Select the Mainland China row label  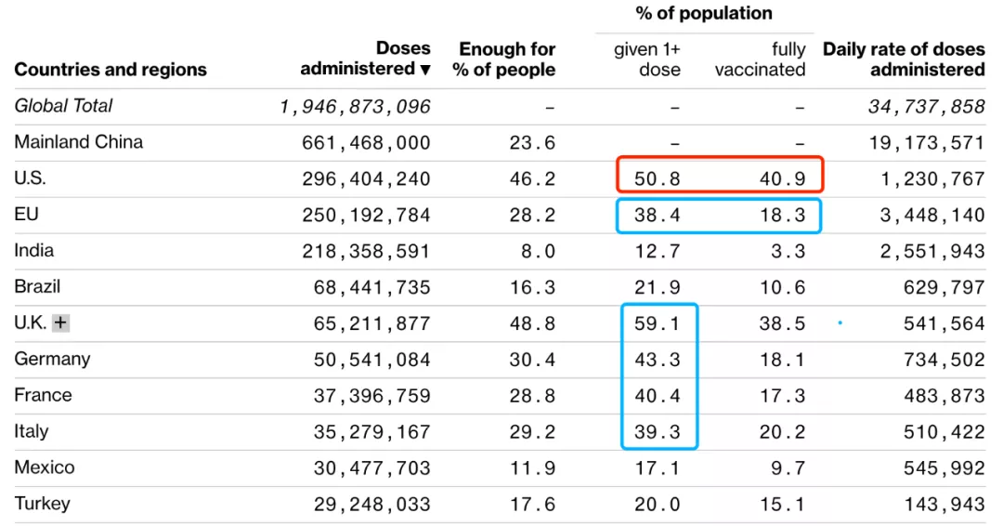click(79, 142)
